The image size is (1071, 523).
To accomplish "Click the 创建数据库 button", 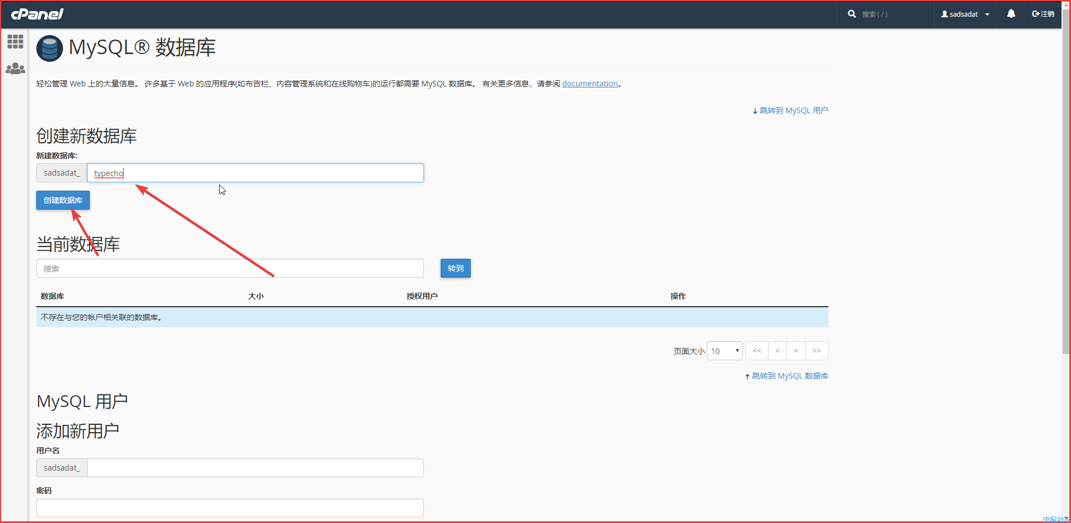I will coord(63,200).
